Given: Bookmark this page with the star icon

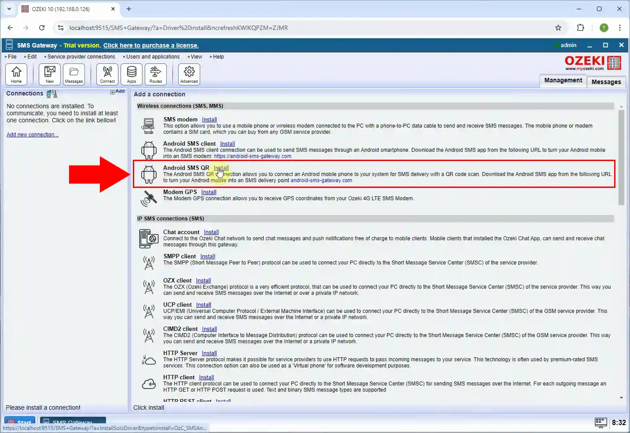Looking at the screenshot, I should [558, 28].
